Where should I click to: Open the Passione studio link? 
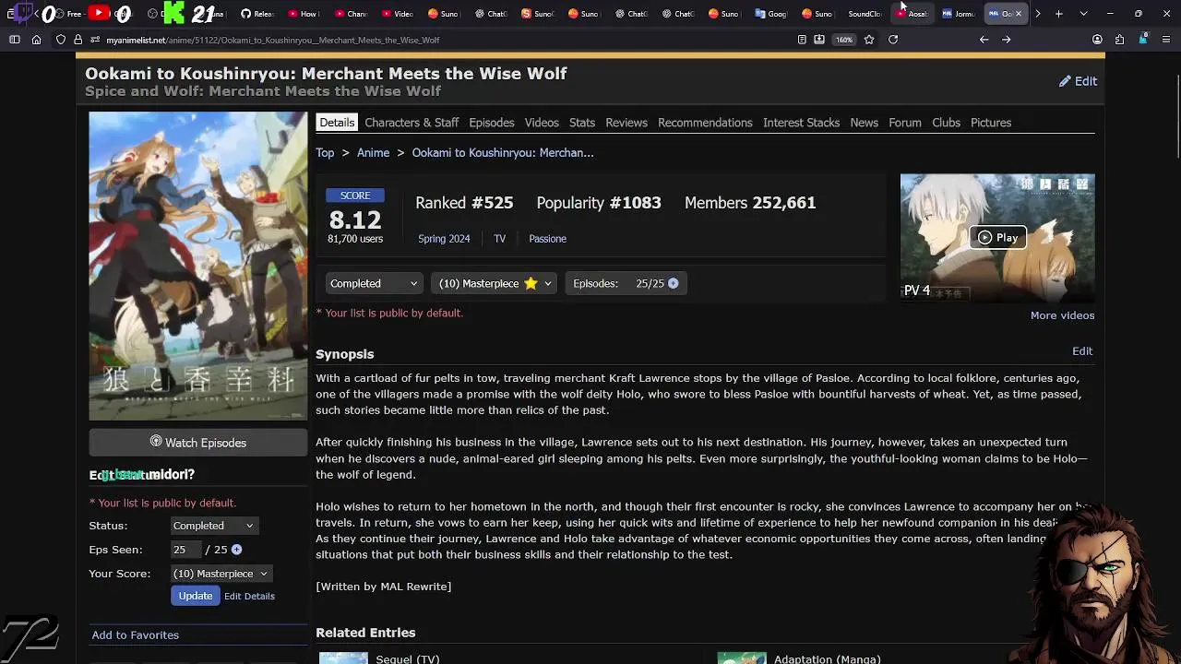pos(547,239)
